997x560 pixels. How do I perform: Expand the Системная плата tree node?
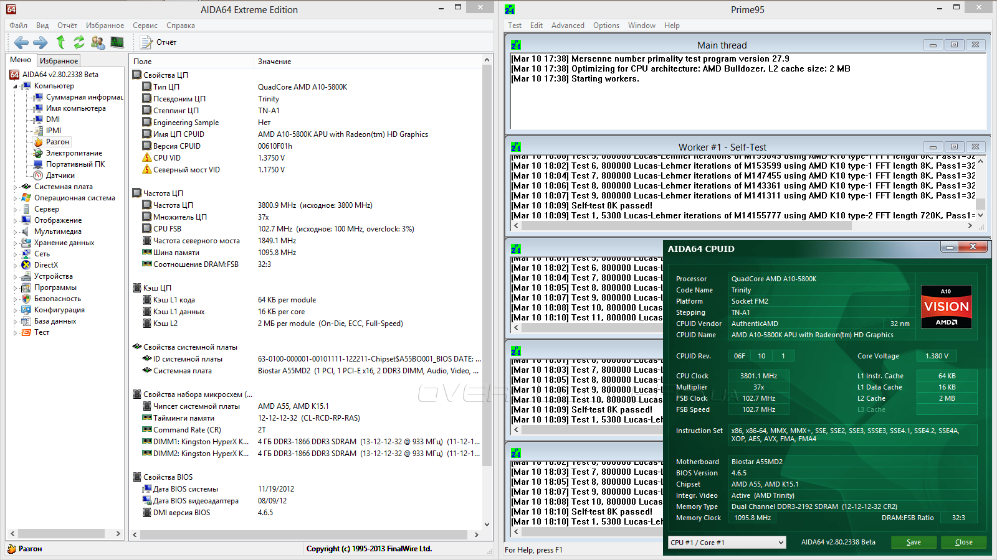[15, 187]
